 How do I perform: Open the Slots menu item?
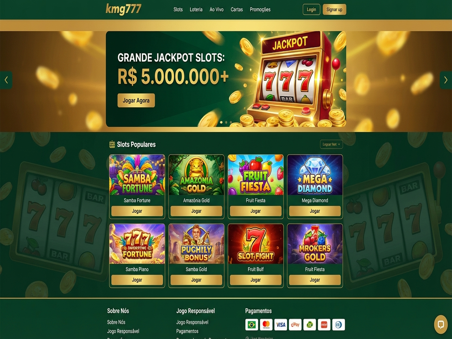(x=178, y=9)
